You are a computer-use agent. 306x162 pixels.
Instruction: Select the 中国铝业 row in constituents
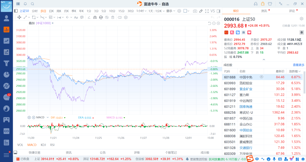[262, 130]
